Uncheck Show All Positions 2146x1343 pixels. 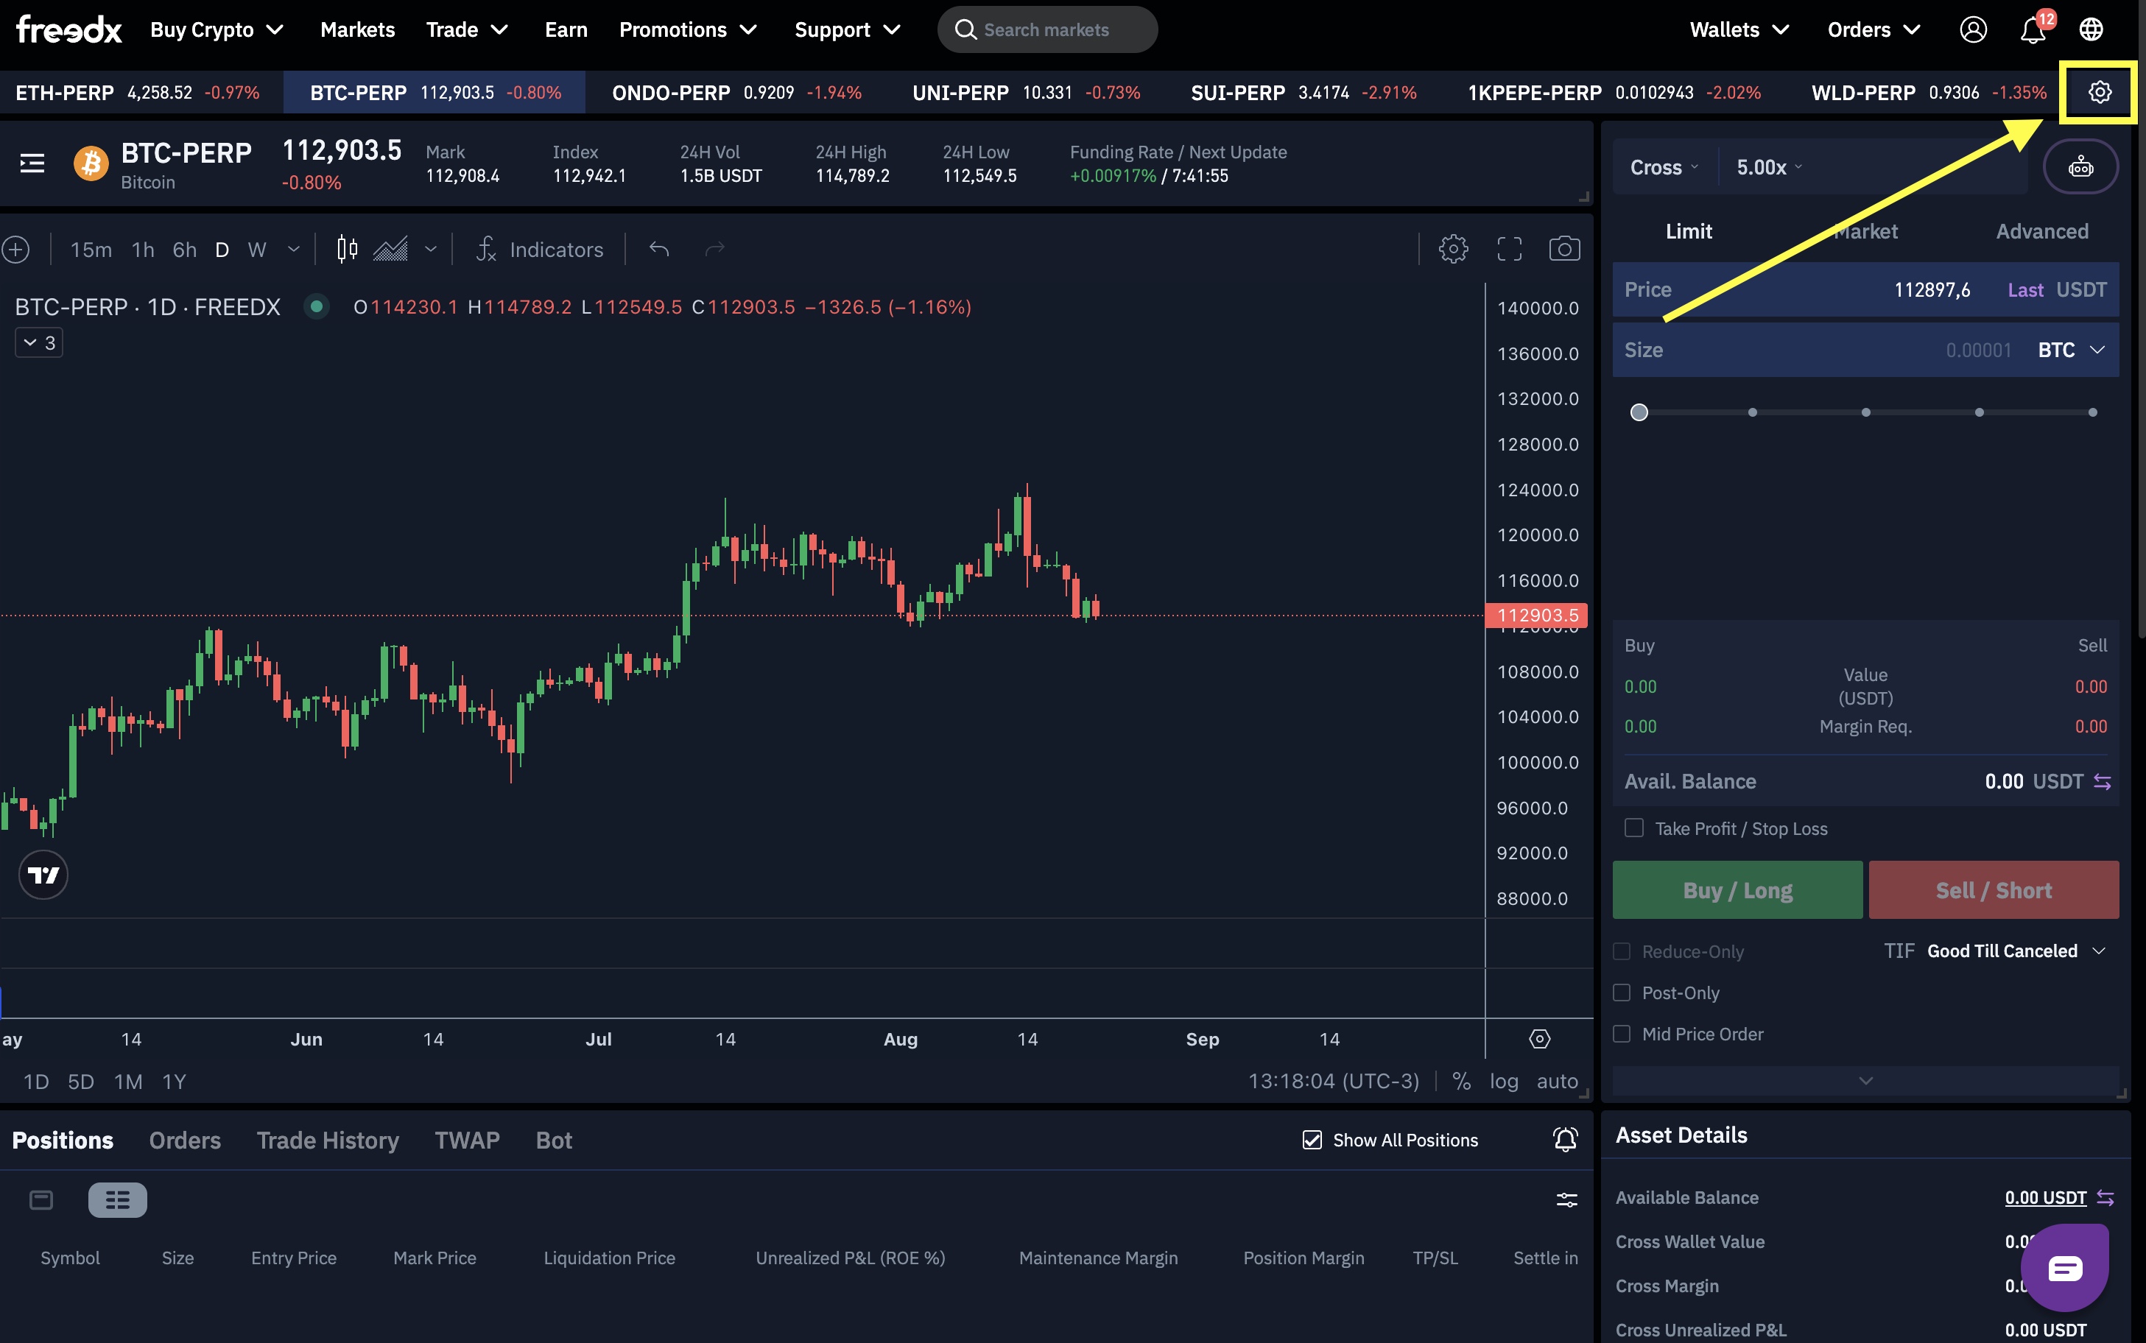pos(1312,1140)
